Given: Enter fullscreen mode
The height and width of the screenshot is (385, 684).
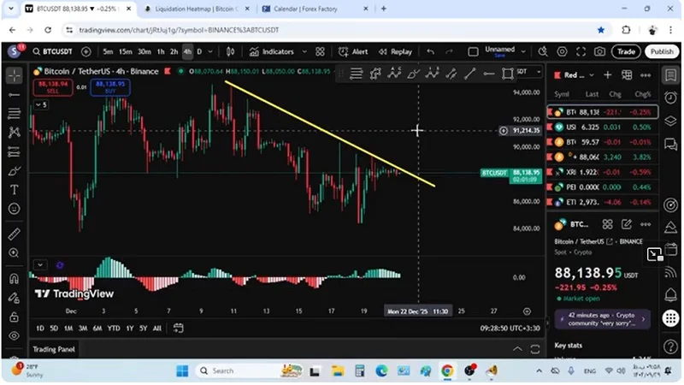Looking at the screenshot, I should [x=581, y=51].
